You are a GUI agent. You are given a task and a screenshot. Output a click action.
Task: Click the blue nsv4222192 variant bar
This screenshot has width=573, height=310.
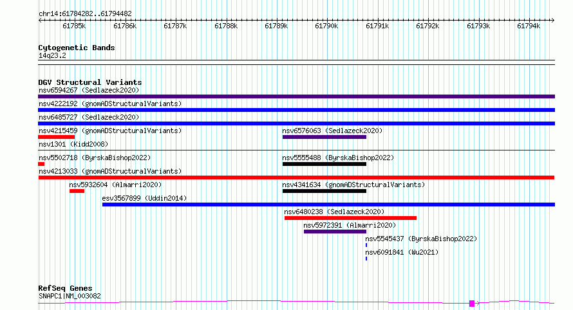296,110
